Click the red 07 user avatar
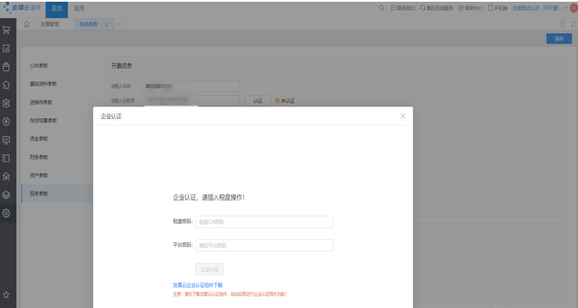Image resolution: width=578 pixels, height=308 pixels. pos(574,7)
